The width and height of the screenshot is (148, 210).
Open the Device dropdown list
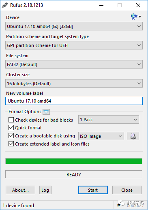pos(74,26)
